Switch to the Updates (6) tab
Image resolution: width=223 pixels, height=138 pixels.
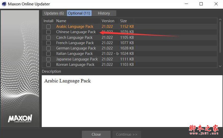coord(54,13)
